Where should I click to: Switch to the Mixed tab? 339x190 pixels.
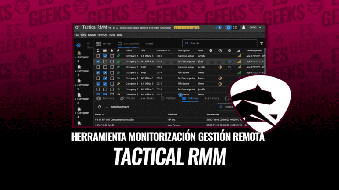coord(149,44)
